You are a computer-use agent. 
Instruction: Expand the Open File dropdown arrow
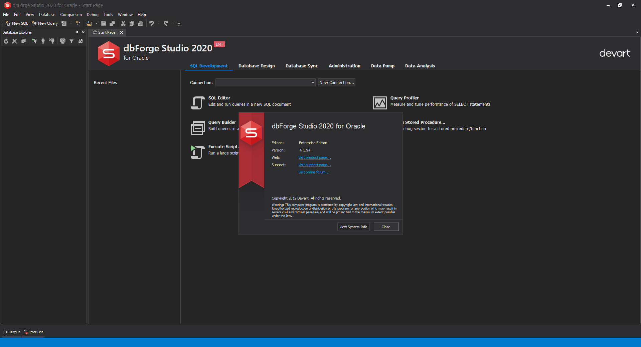click(x=96, y=23)
